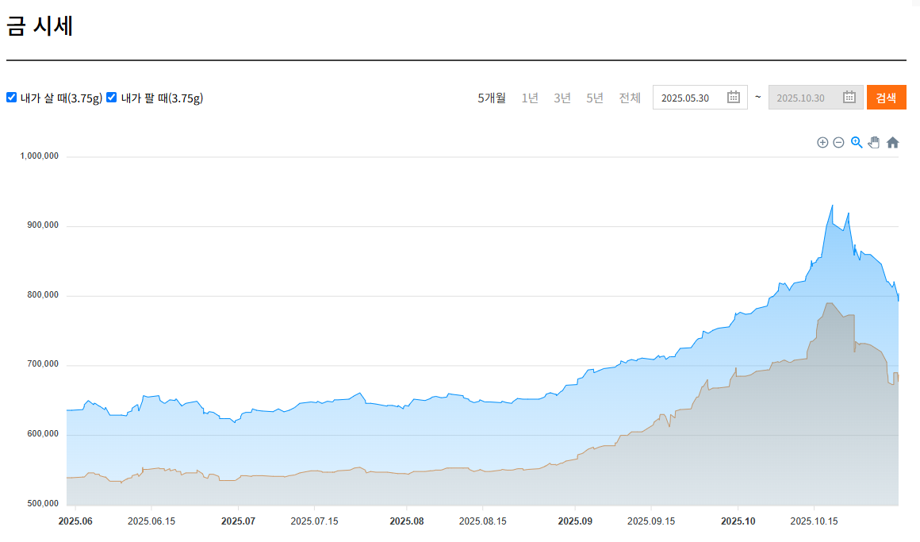Click the chart zoom in plus icon
Viewport: 920px width, 542px height.
[822, 143]
